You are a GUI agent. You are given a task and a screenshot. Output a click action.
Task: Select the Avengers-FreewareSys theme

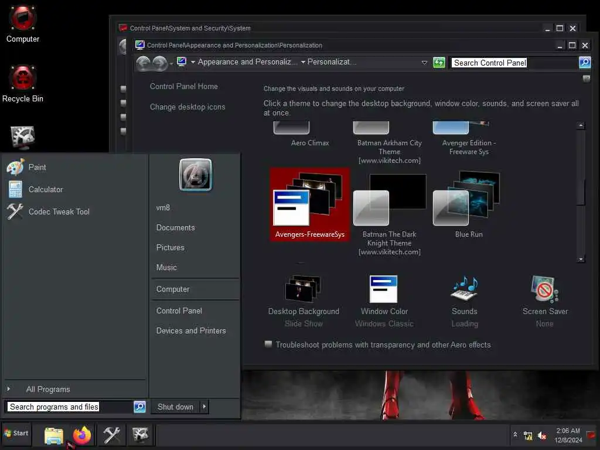tap(309, 204)
